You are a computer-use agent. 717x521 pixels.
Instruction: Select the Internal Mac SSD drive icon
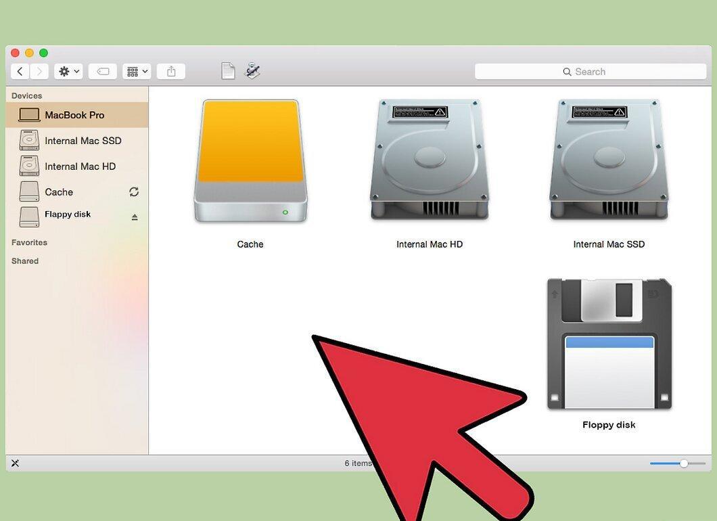click(609, 159)
